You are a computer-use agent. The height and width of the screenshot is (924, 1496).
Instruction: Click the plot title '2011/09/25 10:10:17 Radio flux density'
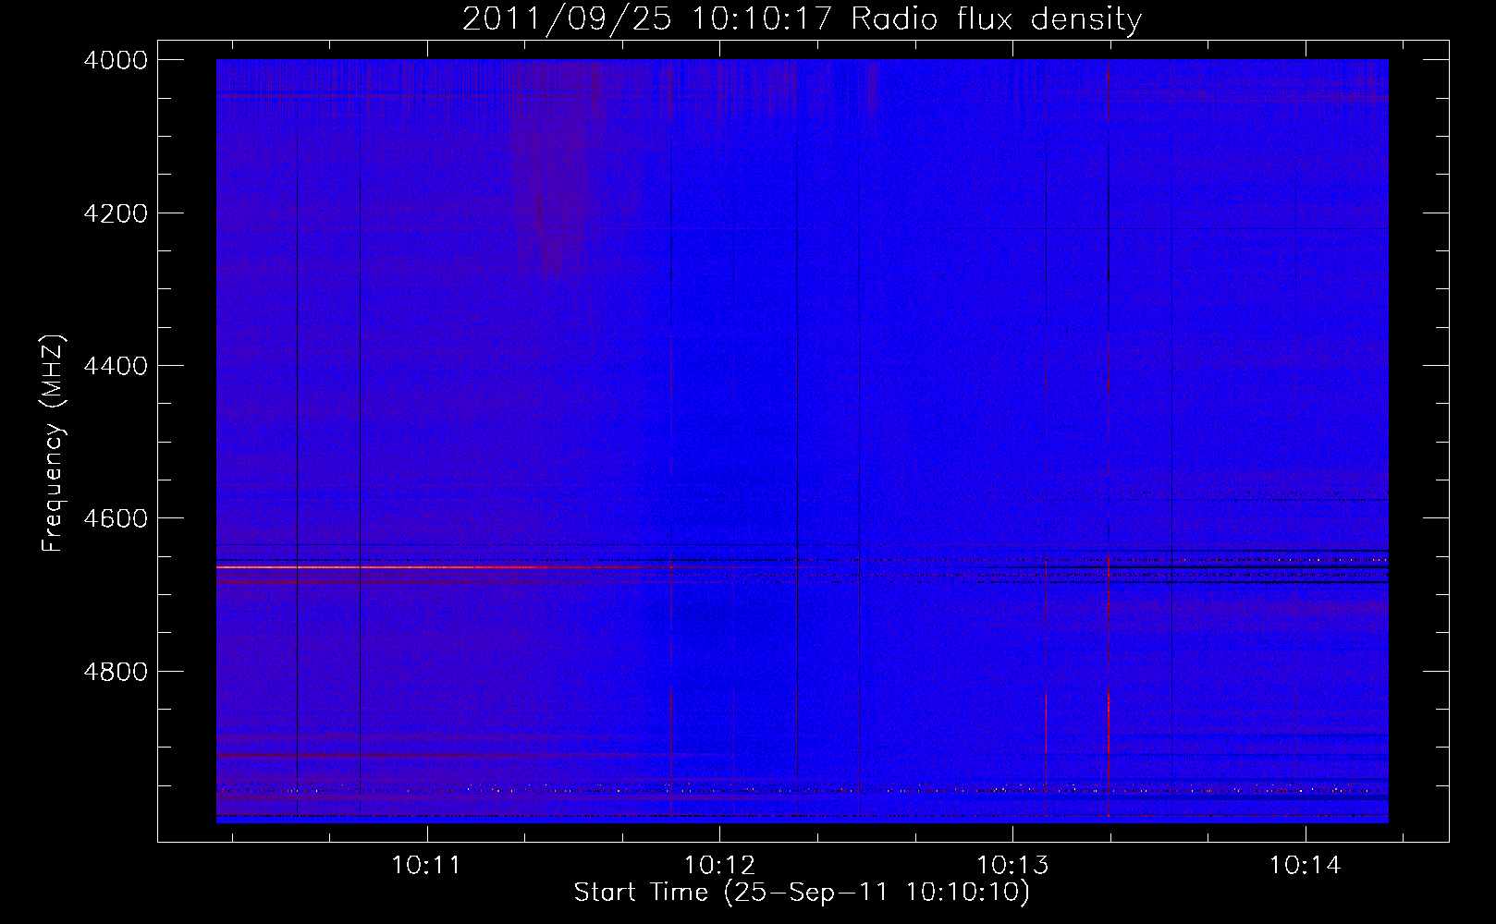tap(802, 18)
